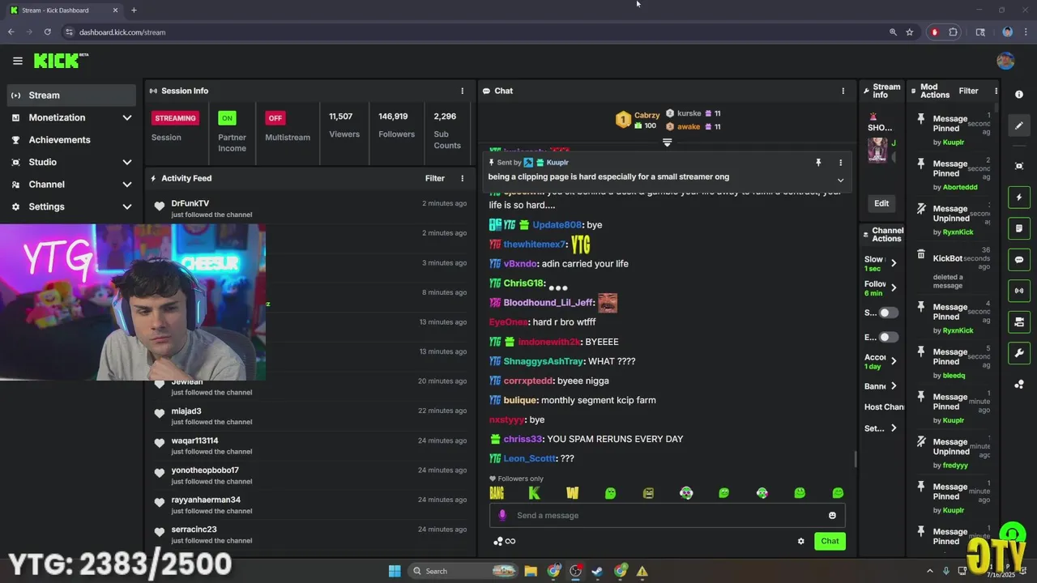This screenshot has width=1037, height=583.
Task: Open Followers mode 6 min arrow
Action: point(894,287)
